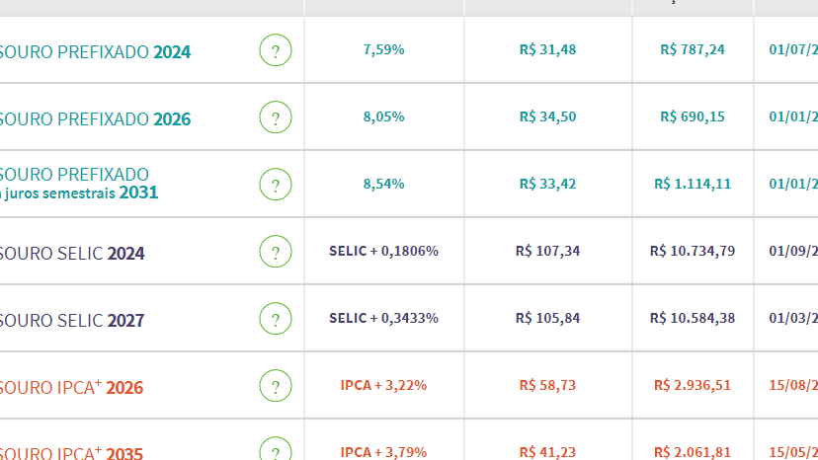818x460 pixels.
Task: Select the R$ 107,34 minimum investment cell
Action: click(x=547, y=251)
